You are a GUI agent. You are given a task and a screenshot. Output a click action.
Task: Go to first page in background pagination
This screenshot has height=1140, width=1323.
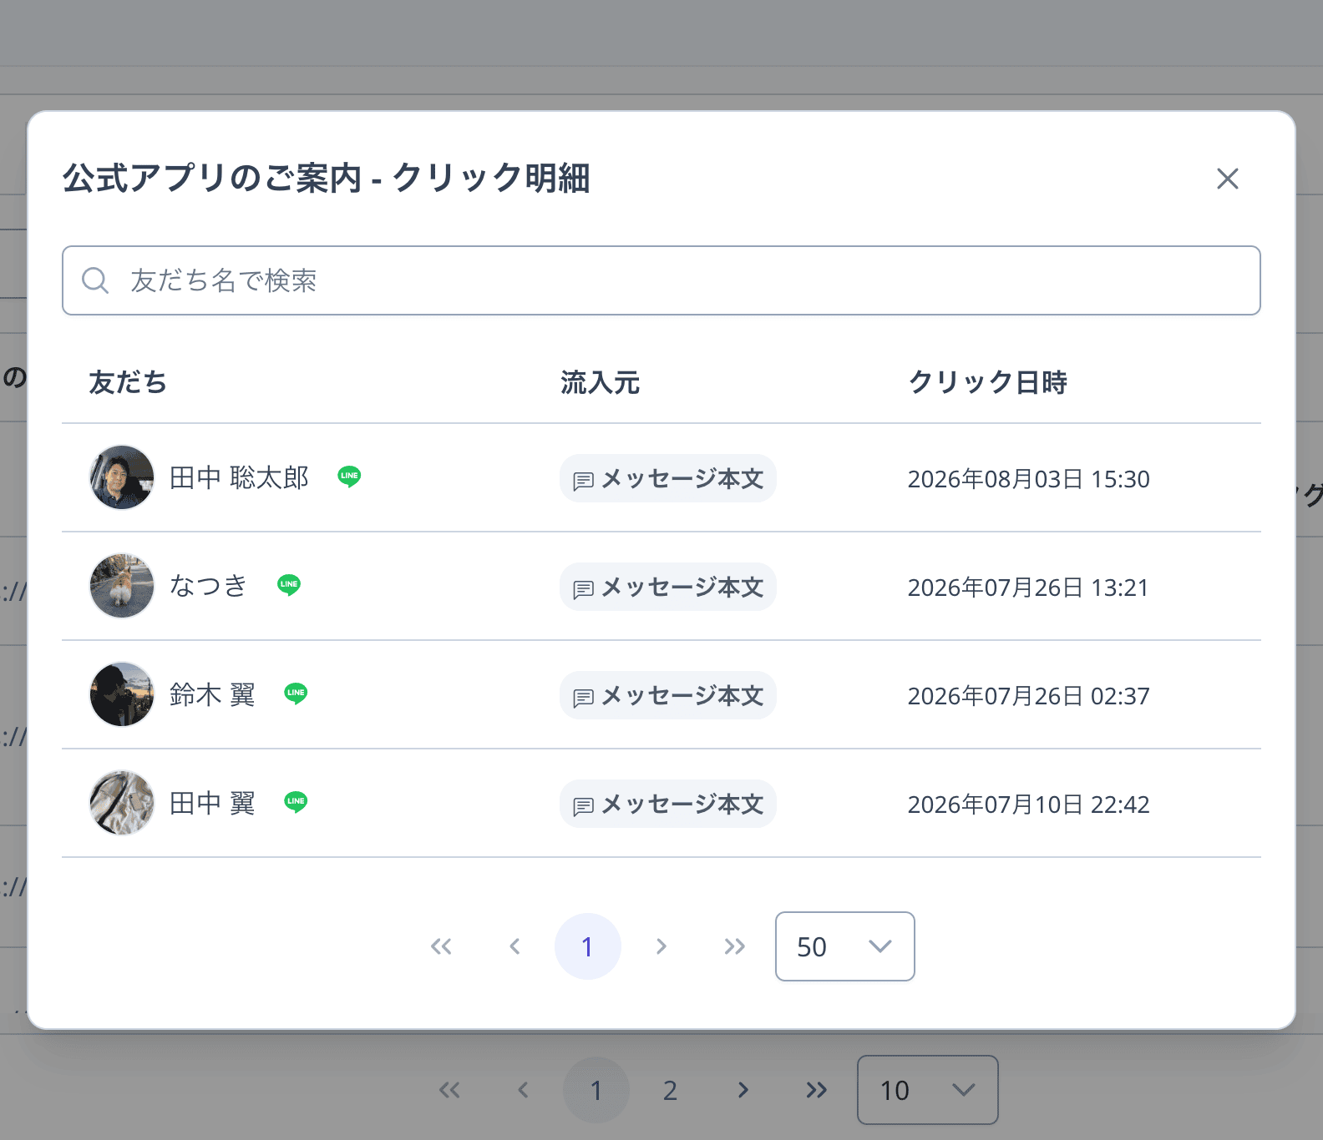449,1090
